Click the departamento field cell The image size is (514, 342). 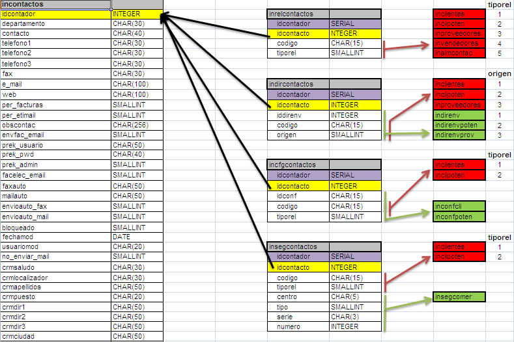tap(55, 24)
